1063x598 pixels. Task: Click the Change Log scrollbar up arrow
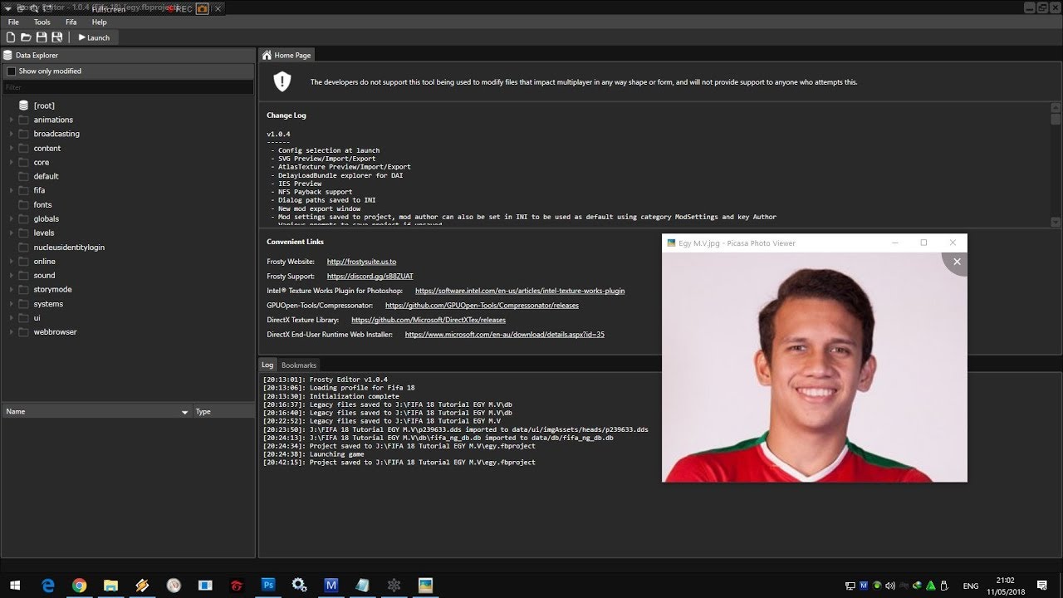(1056, 107)
